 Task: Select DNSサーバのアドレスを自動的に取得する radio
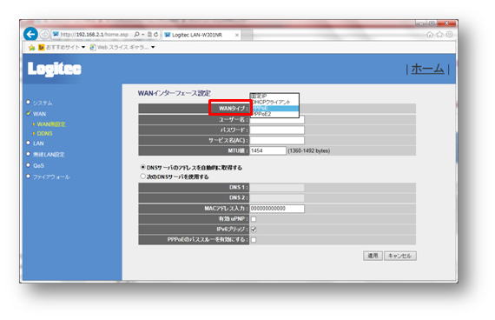[143, 167]
